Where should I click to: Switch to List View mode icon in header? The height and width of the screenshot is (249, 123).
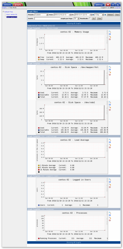[x=113, y=5]
